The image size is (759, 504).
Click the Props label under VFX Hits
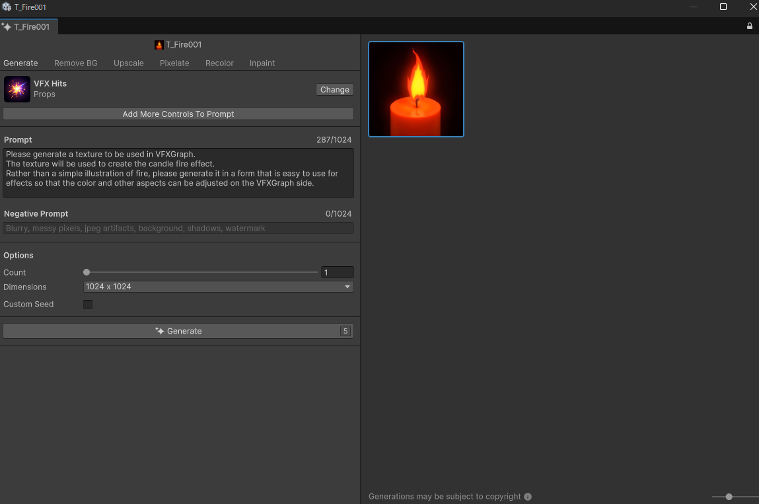tap(44, 94)
